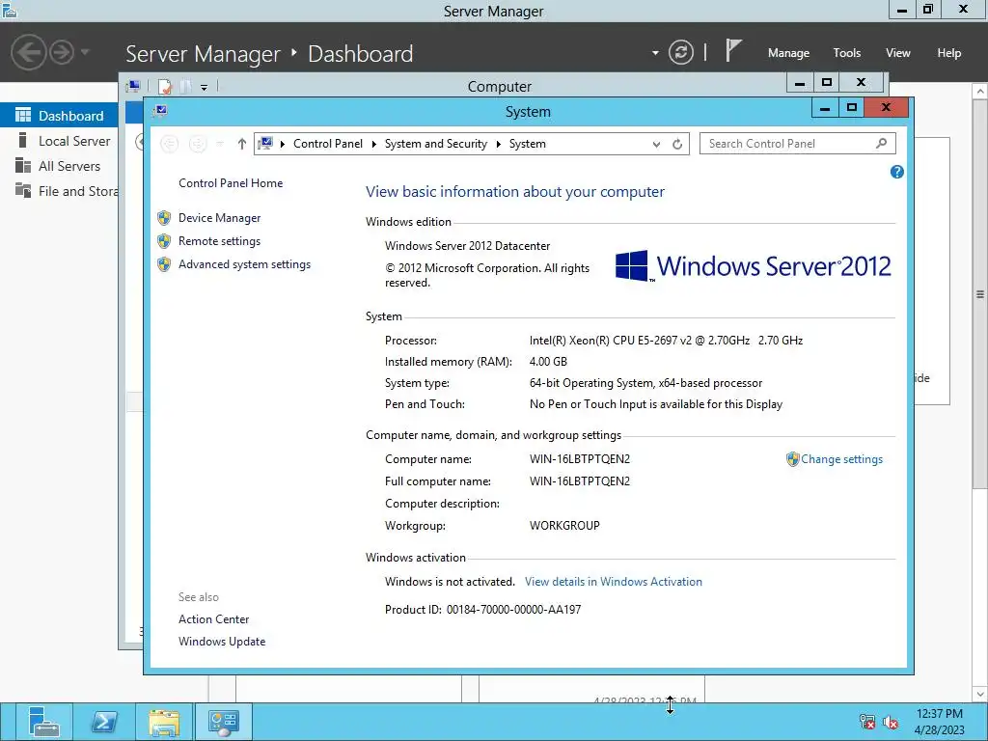Launch Windows PowerShell from the taskbar

[x=104, y=722]
